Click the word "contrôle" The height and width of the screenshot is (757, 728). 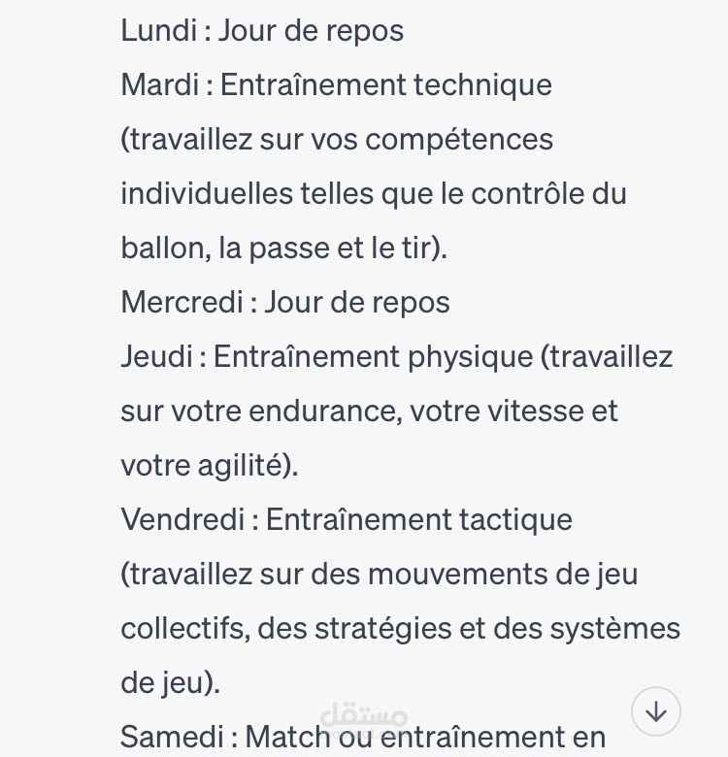click(528, 193)
